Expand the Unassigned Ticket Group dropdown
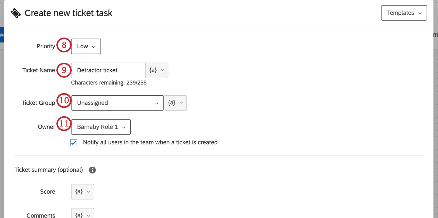Image resolution: width=438 pixels, height=218 pixels. (117, 103)
